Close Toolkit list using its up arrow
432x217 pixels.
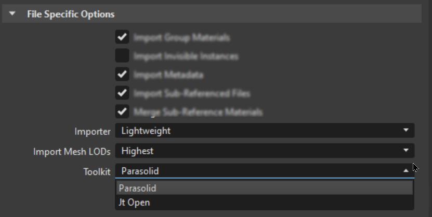click(406, 171)
